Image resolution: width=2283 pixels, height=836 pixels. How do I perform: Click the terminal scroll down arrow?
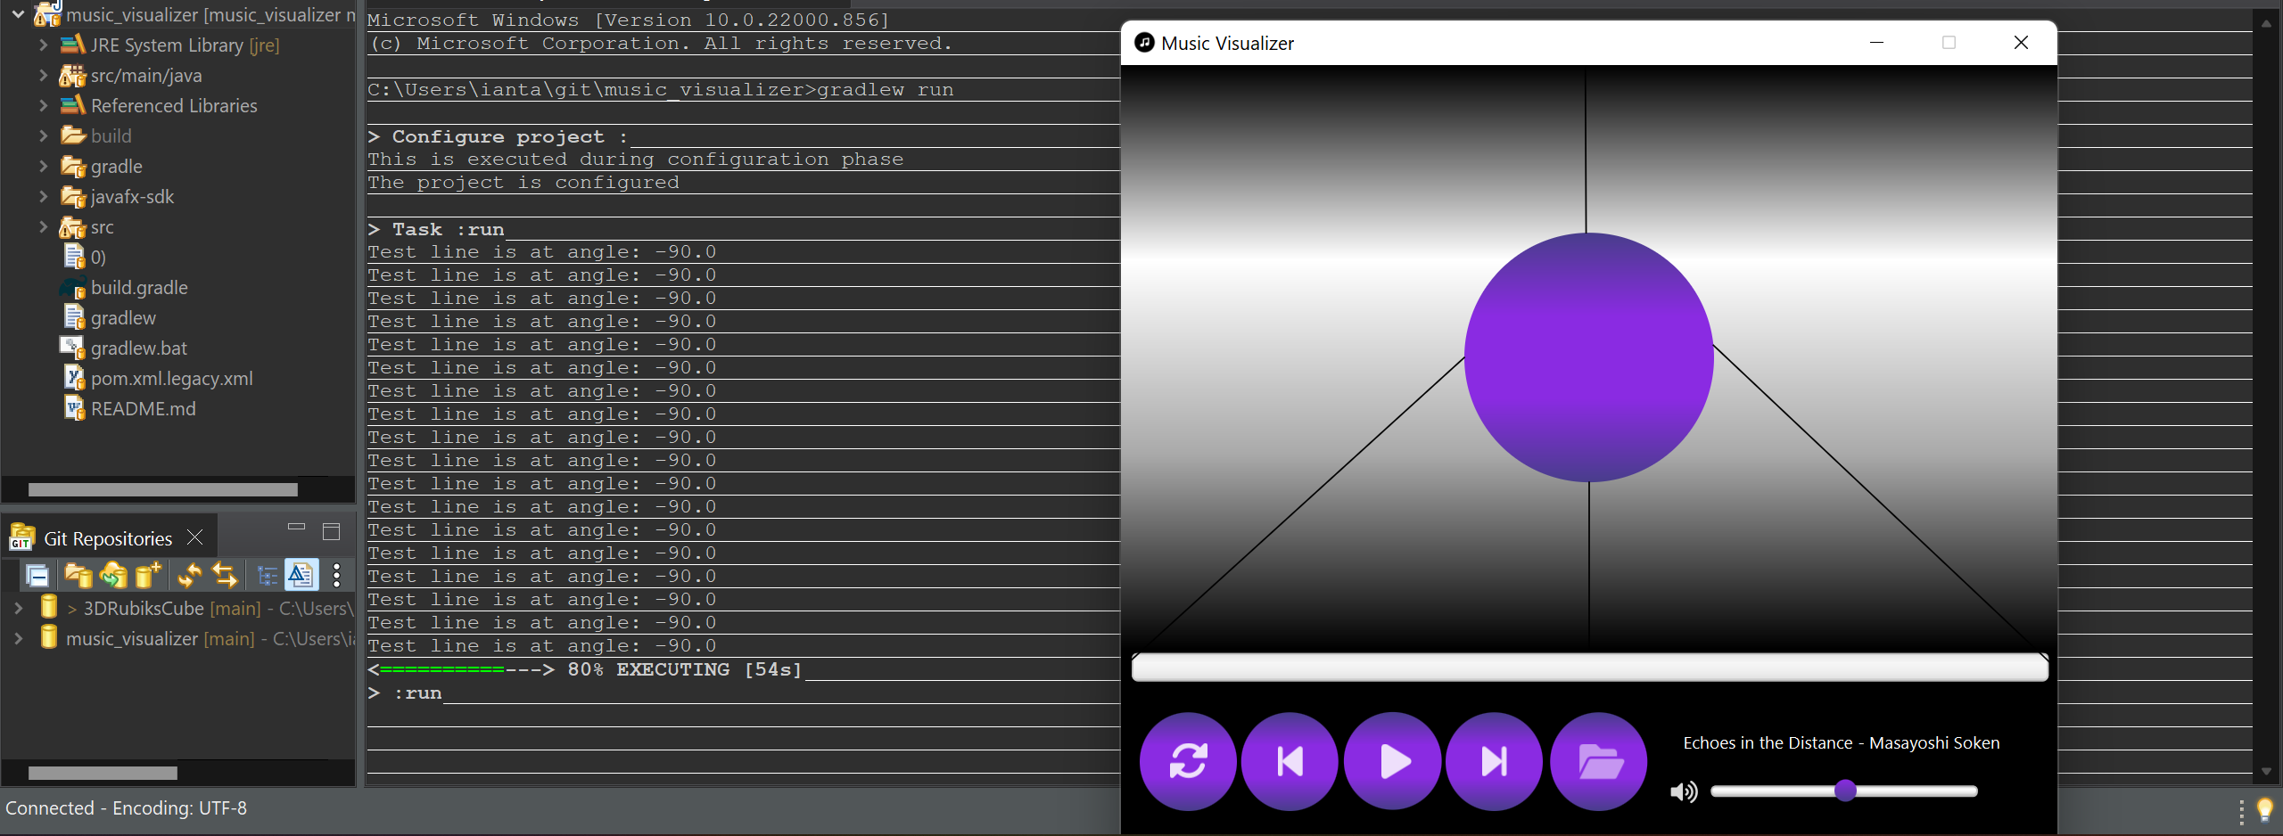click(x=2266, y=772)
